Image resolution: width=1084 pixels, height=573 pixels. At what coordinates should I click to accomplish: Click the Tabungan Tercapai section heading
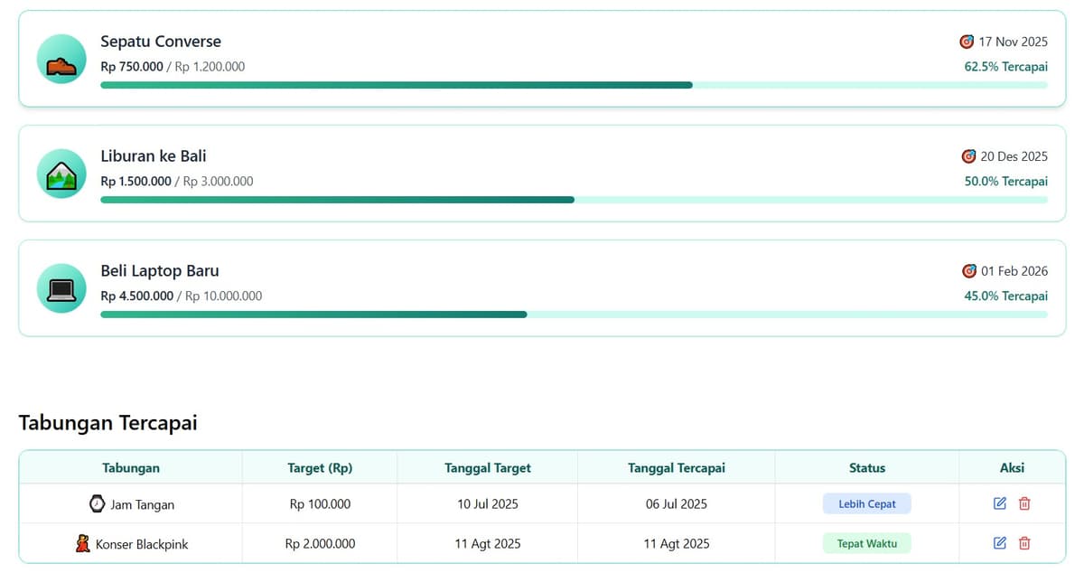coord(107,423)
